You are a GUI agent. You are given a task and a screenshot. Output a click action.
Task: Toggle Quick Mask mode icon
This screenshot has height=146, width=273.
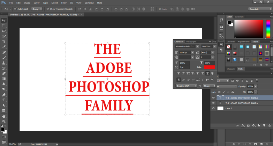pyautogui.click(x=4, y=137)
